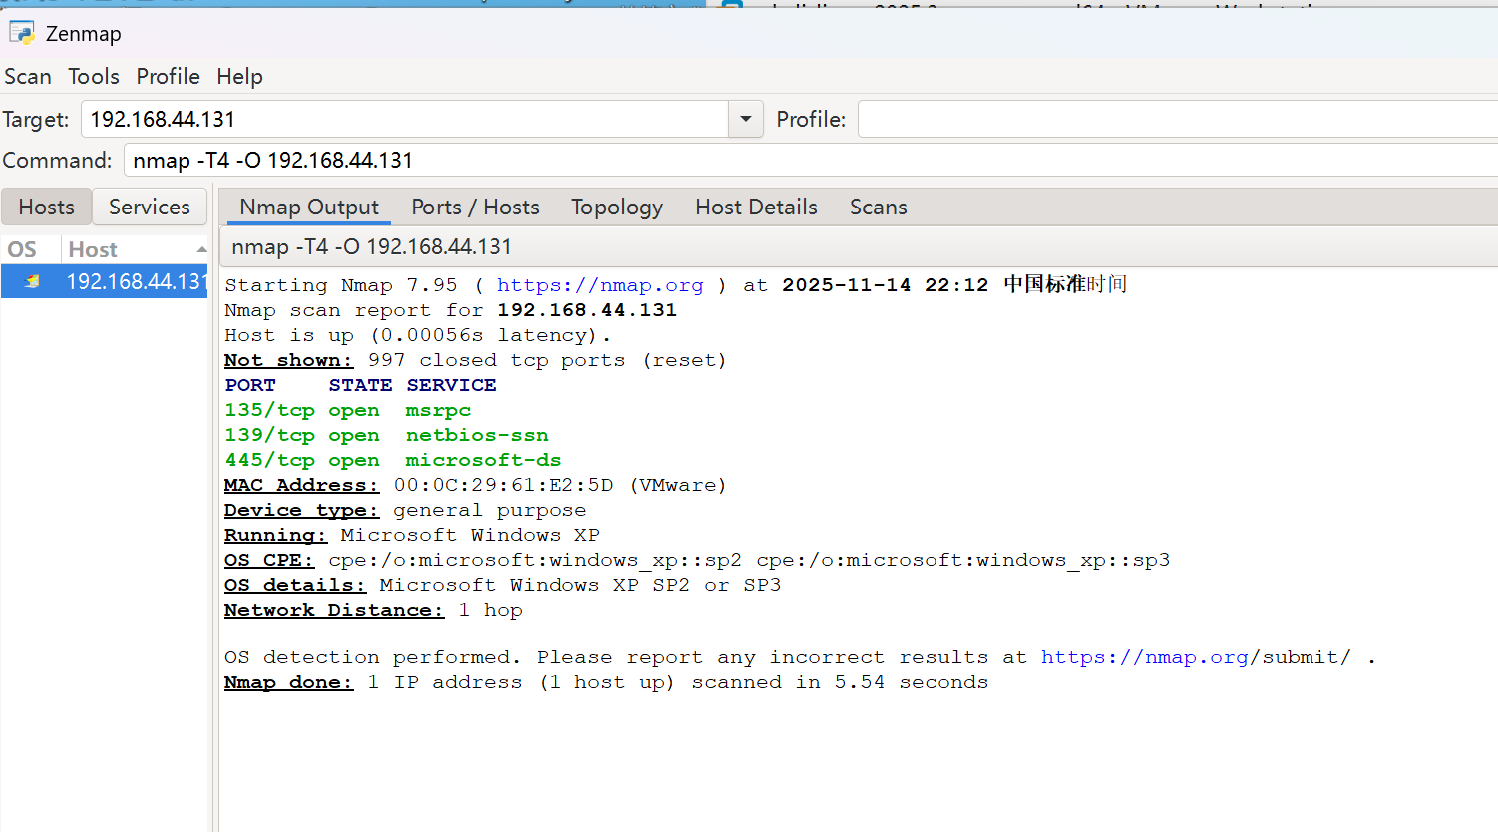
Task: Click the Not shown: label in output
Action: (x=288, y=360)
